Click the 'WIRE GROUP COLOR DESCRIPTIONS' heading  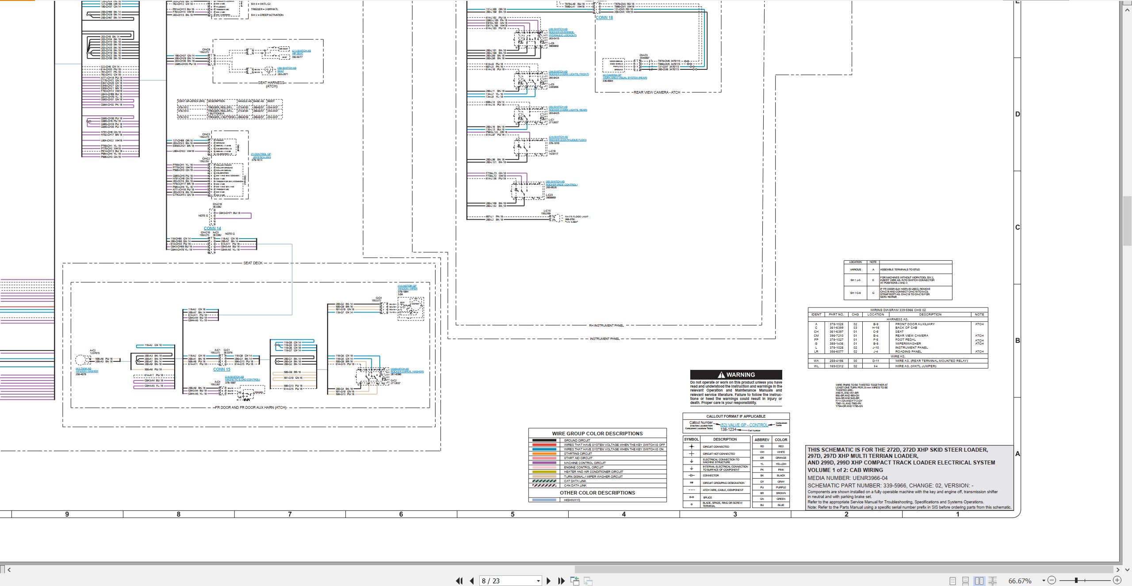click(x=597, y=434)
